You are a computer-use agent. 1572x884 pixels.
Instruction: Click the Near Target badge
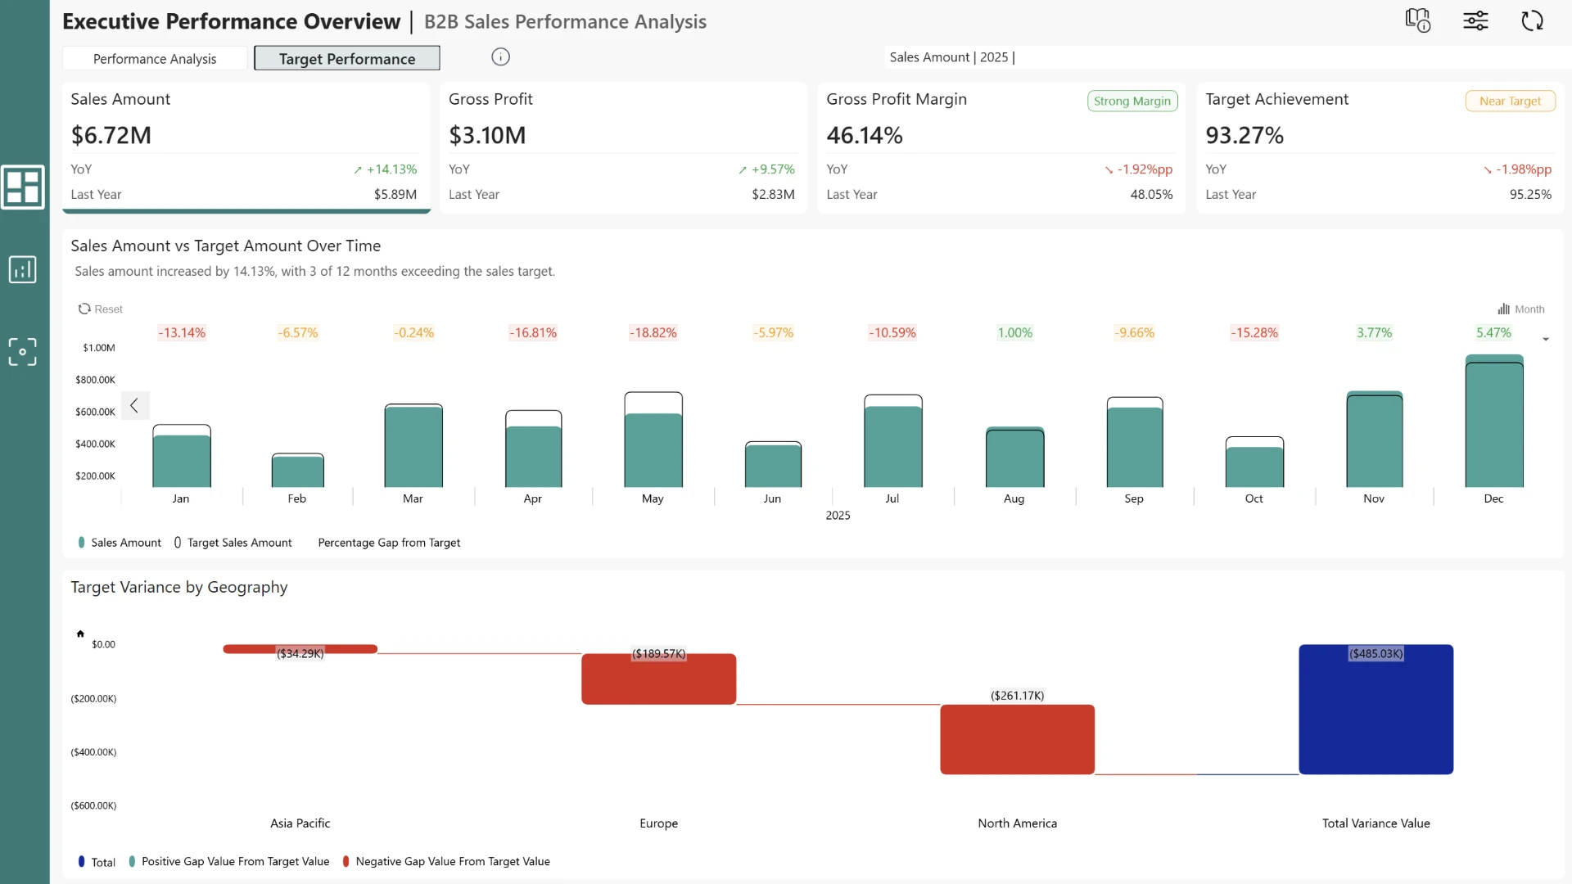tap(1510, 101)
